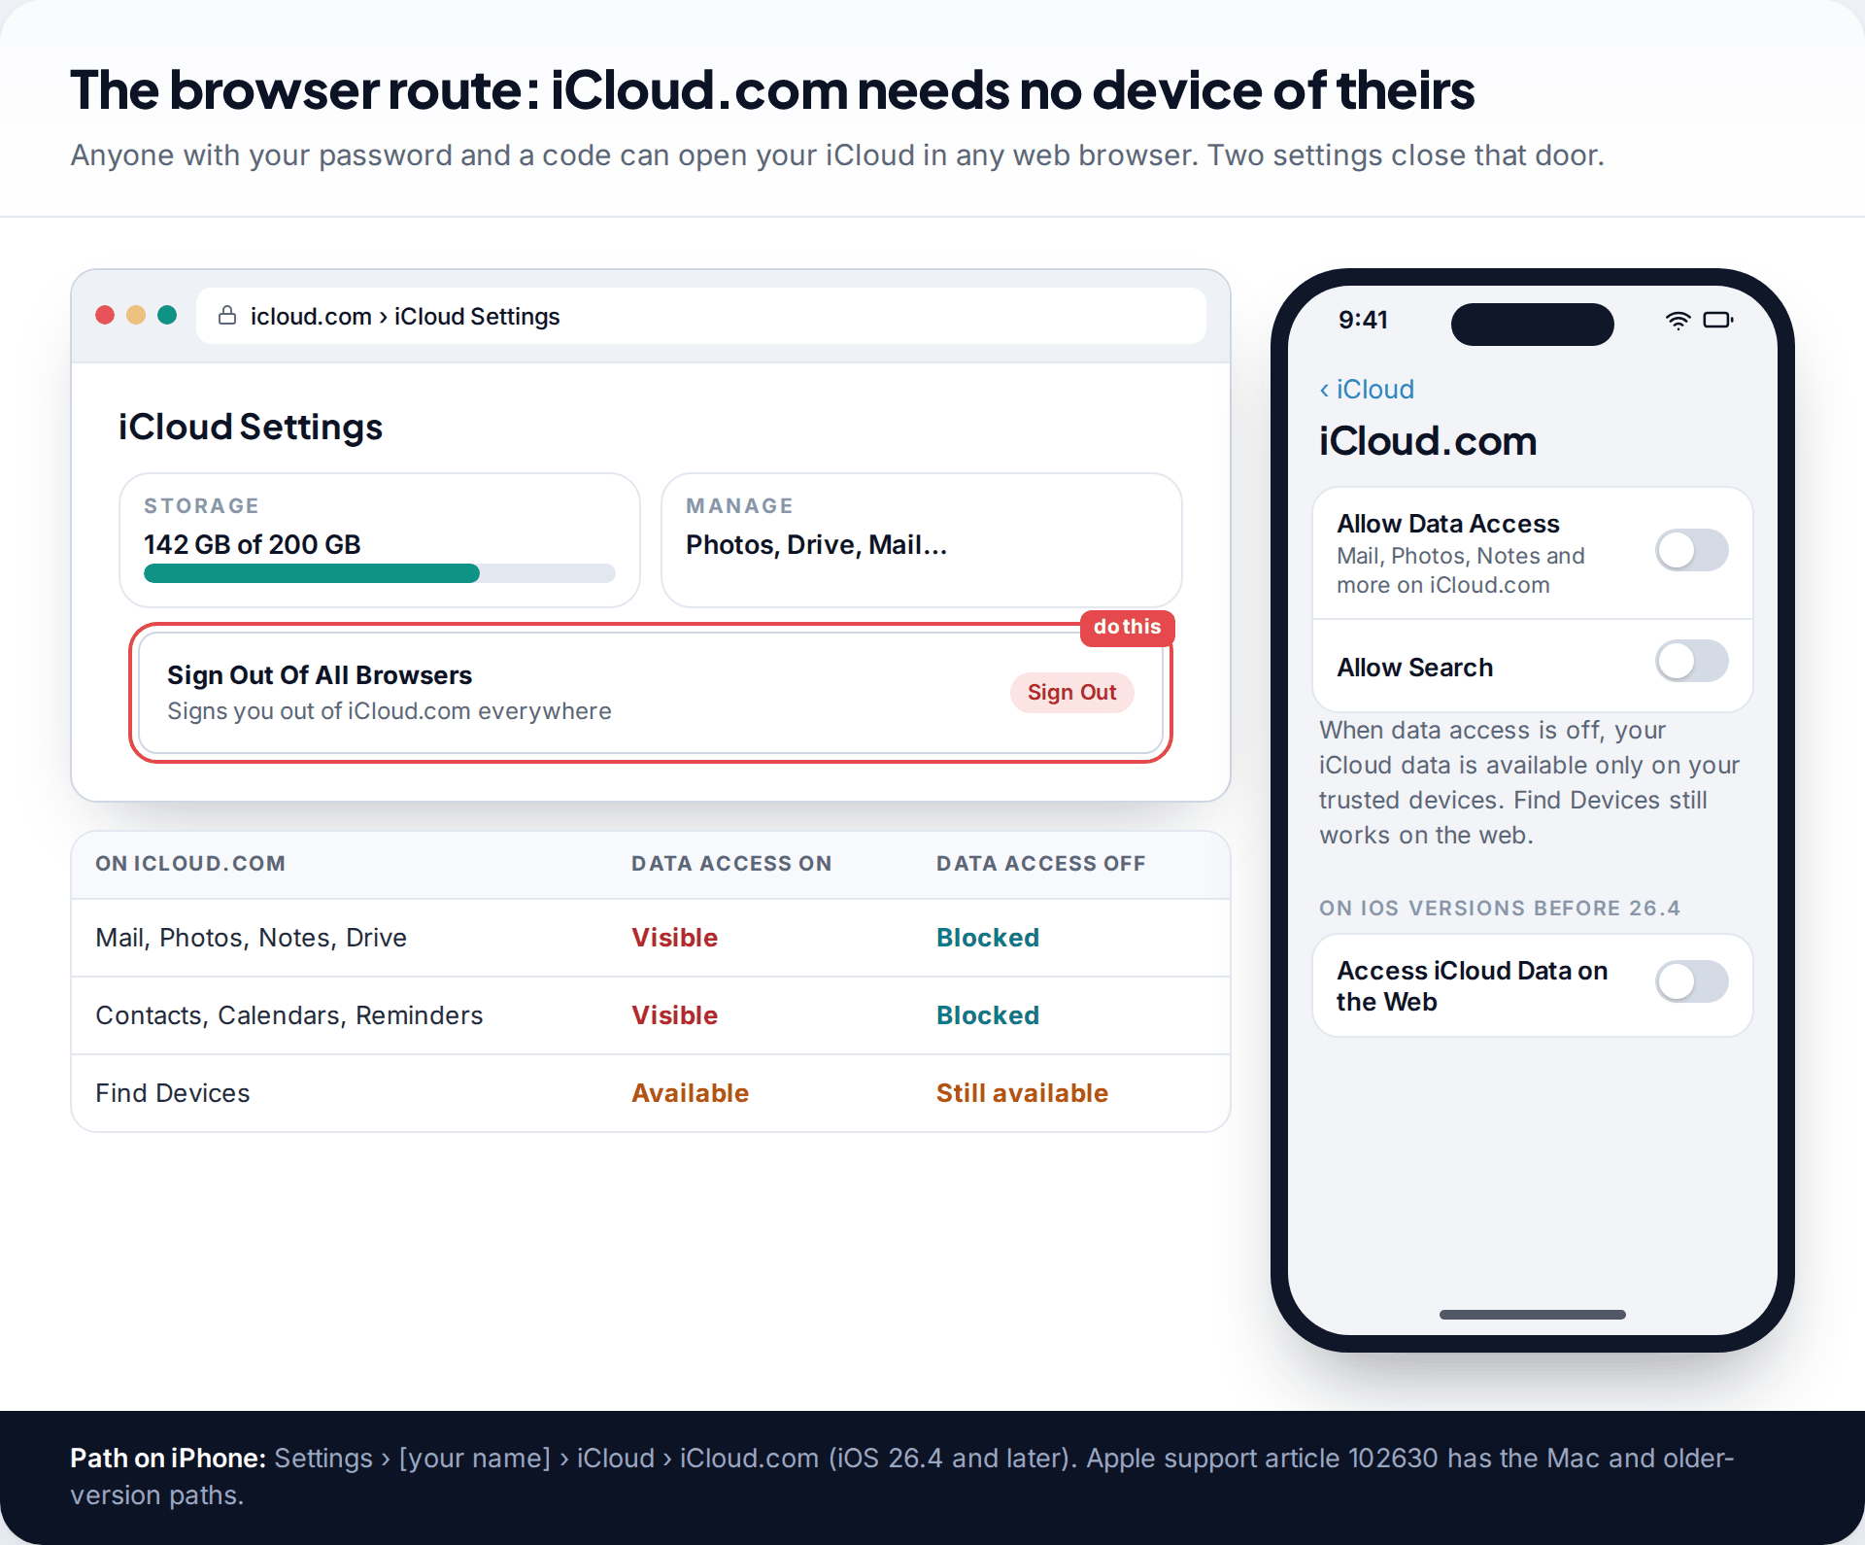Viewport: 1865px width, 1545px height.
Task: Click the red close dot in browser window
Action: [105, 315]
